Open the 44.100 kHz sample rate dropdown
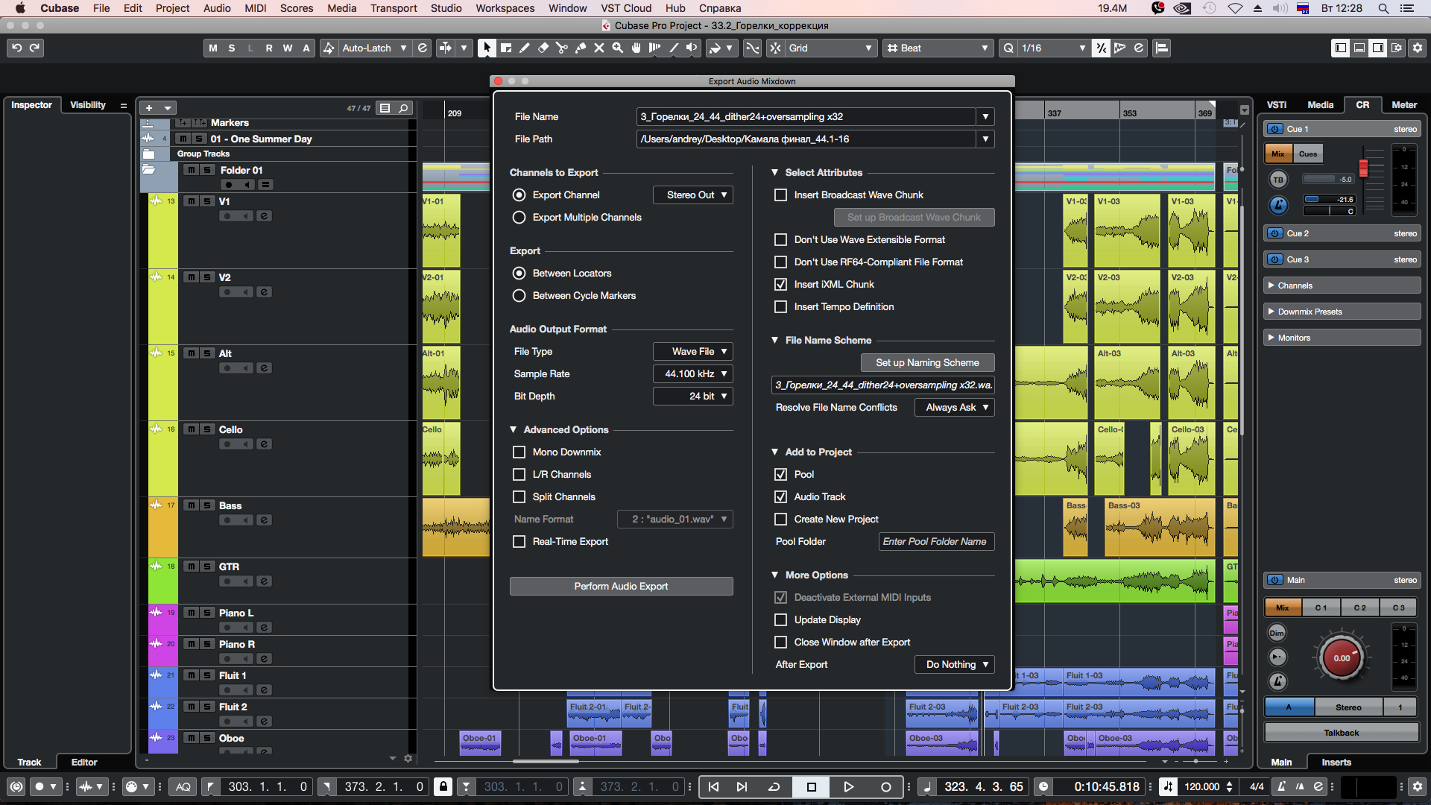This screenshot has height=805, width=1431. (693, 373)
